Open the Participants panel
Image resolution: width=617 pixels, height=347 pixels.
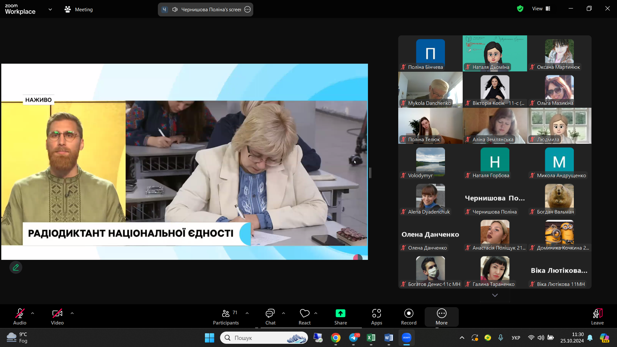226,317
